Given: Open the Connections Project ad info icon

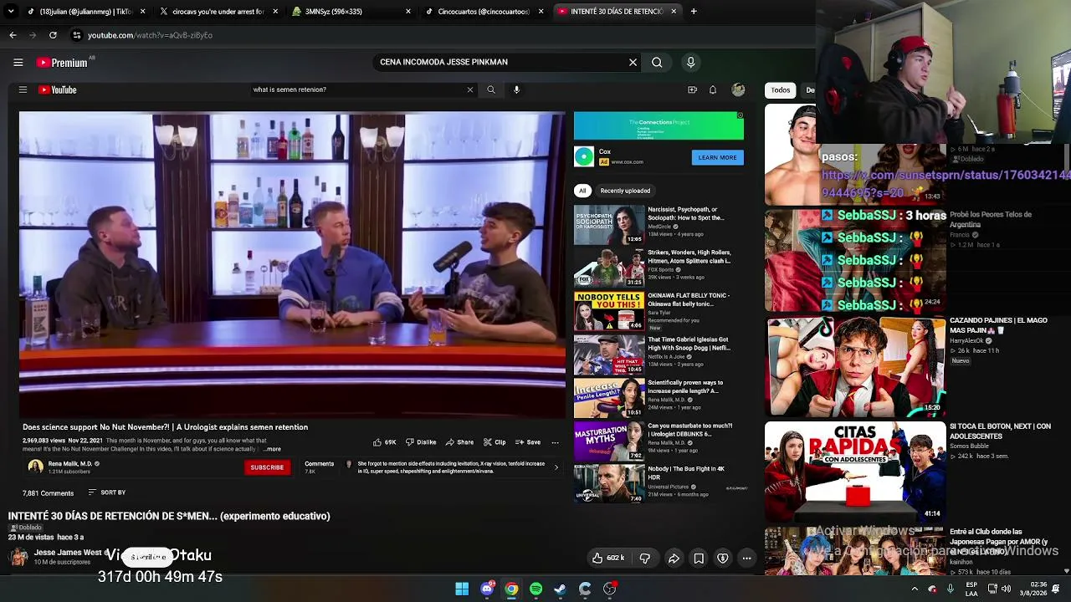Looking at the screenshot, I should pyautogui.click(x=740, y=115).
